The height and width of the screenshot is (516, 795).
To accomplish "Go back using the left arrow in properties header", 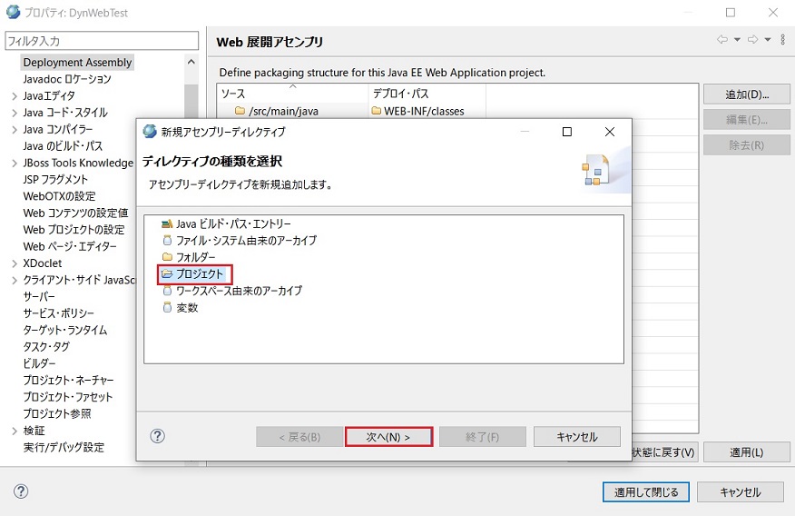I will pos(722,40).
